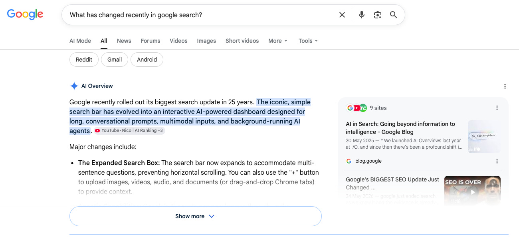Switch to AI Mode tab

pyautogui.click(x=80, y=41)
